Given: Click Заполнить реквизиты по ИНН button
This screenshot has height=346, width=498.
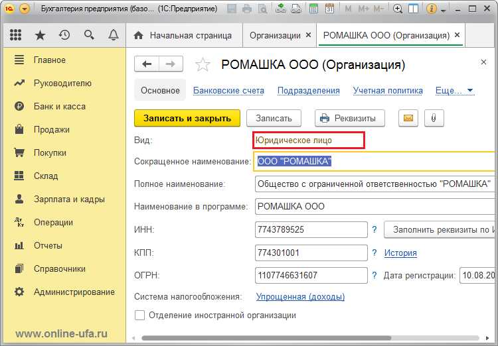Looking at the screenshot, I should click(x=440, y=229).
